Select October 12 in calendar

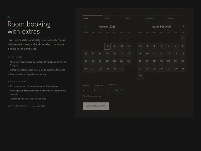tap(86, 53)
